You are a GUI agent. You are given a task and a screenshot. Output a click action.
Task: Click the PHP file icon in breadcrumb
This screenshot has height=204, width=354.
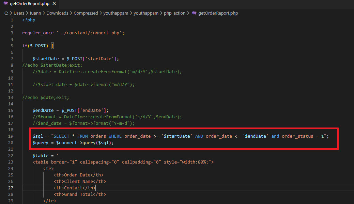pyautogui.click(x=194, y=13)
